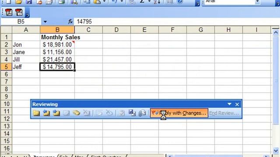
Task: Click Convert to PDF and Email icon
Action: tap(19, 12)
